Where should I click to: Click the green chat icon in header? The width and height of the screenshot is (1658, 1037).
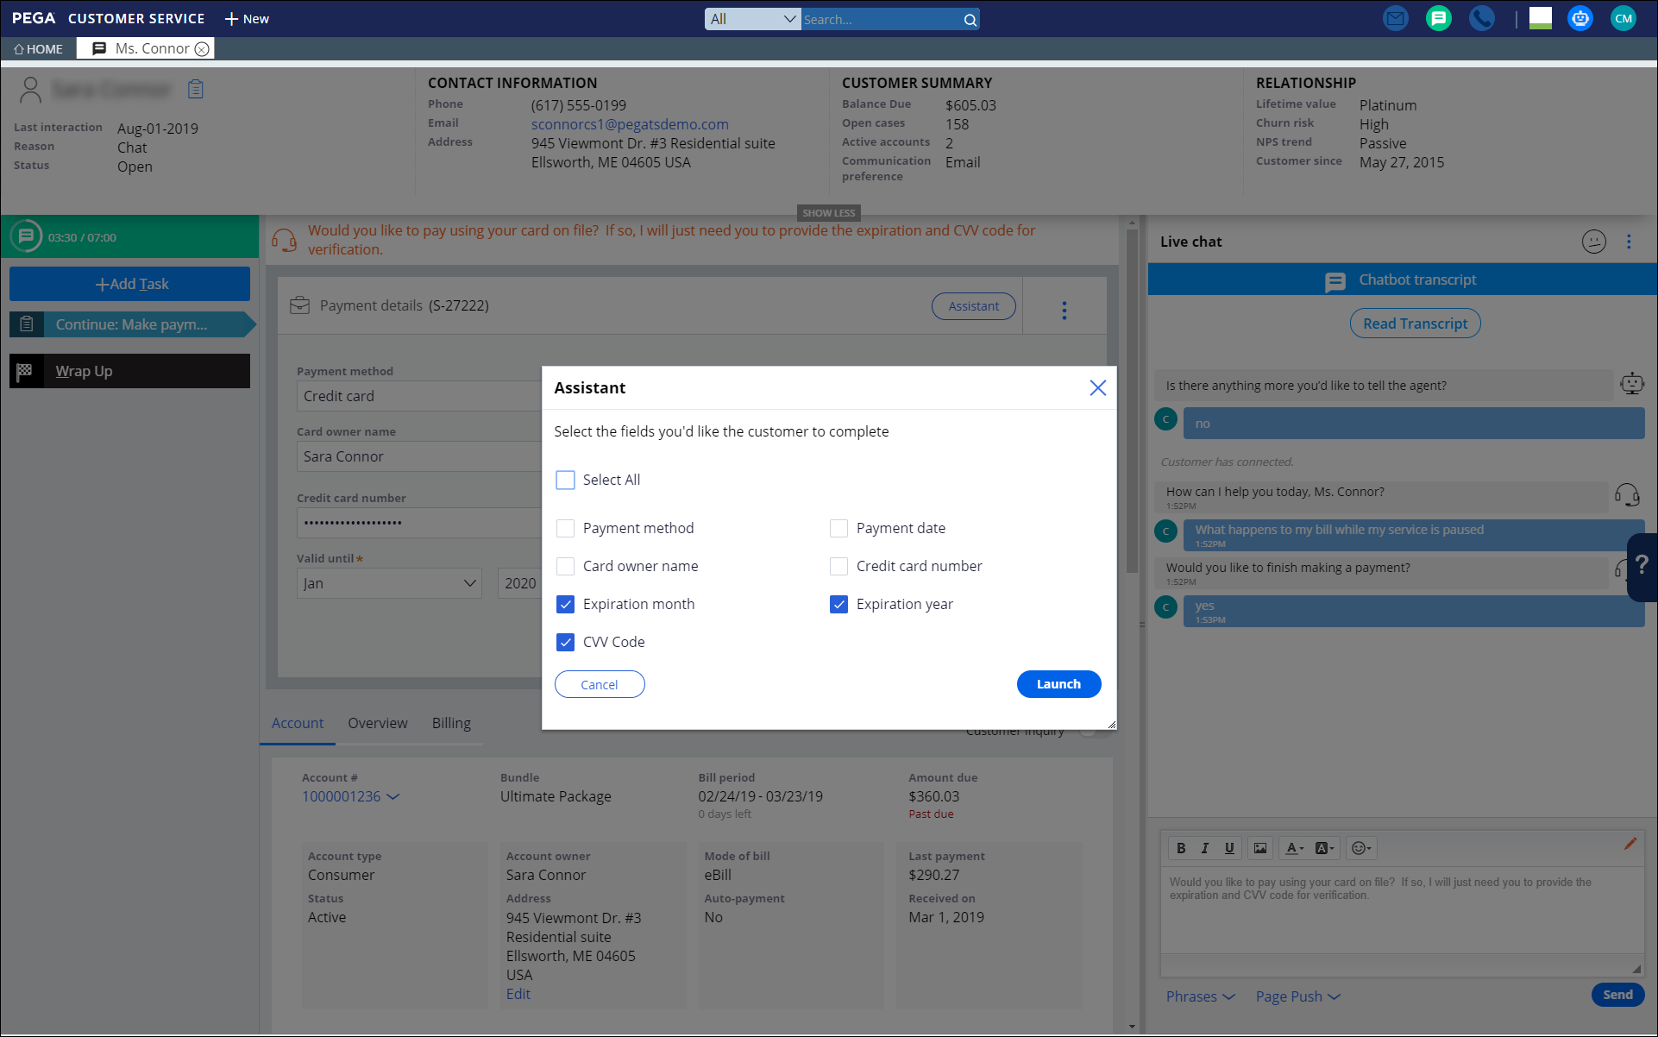[1438, 18]
